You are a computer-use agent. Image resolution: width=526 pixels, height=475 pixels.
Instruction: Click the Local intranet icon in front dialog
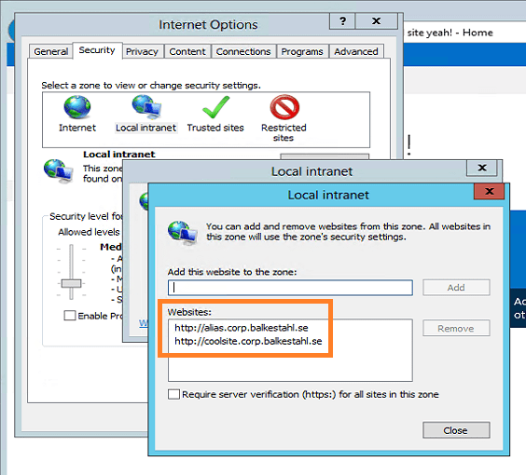point(182,233)
